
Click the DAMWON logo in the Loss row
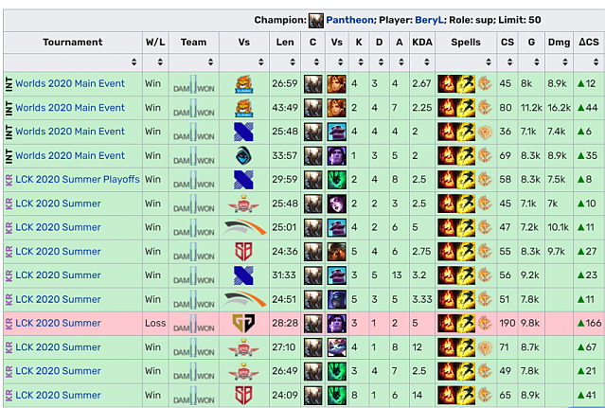click(x=193, y=324)
